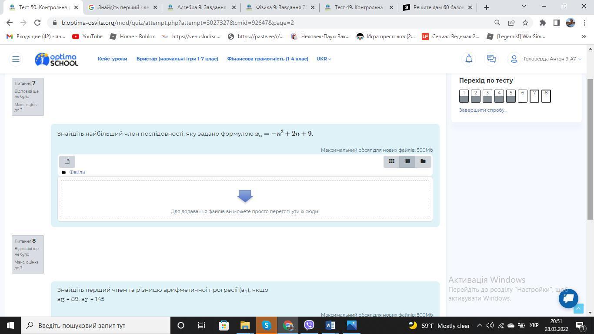The width and height of the screenshot is (594, 334).
Task: Bookmark this page with star icon
Action: [525, 23]
